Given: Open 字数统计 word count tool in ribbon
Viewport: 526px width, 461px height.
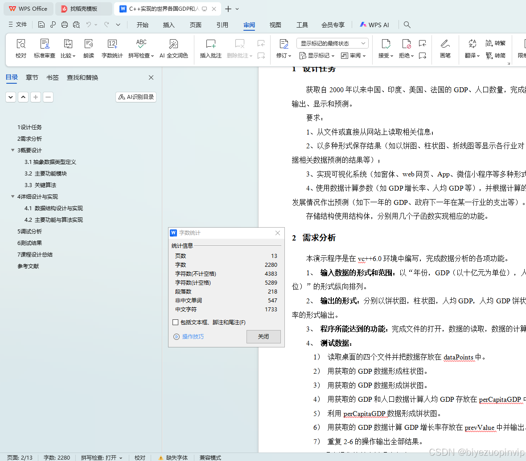Looking at the screenshot, I should 112,48.
